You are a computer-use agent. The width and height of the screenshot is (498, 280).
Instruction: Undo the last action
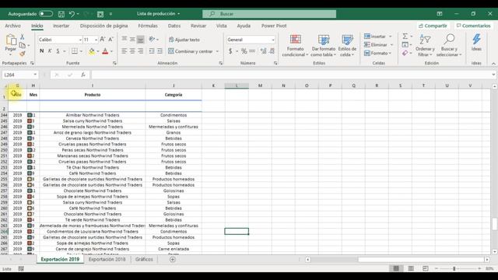tap(72, 14)
